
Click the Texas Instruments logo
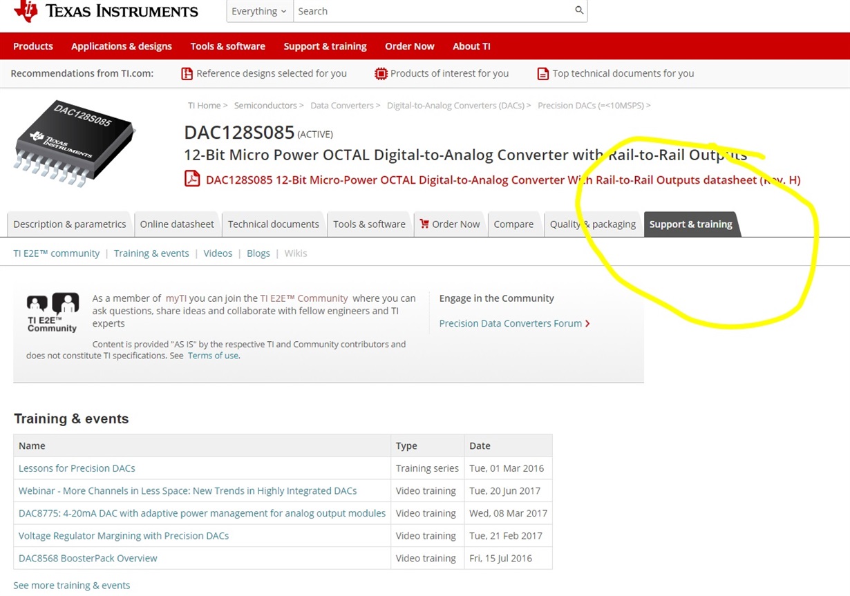(x=106, y=11)
